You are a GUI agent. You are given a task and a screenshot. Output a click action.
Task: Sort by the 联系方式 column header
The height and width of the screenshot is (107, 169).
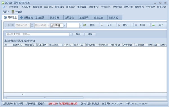tap(79, 45)
